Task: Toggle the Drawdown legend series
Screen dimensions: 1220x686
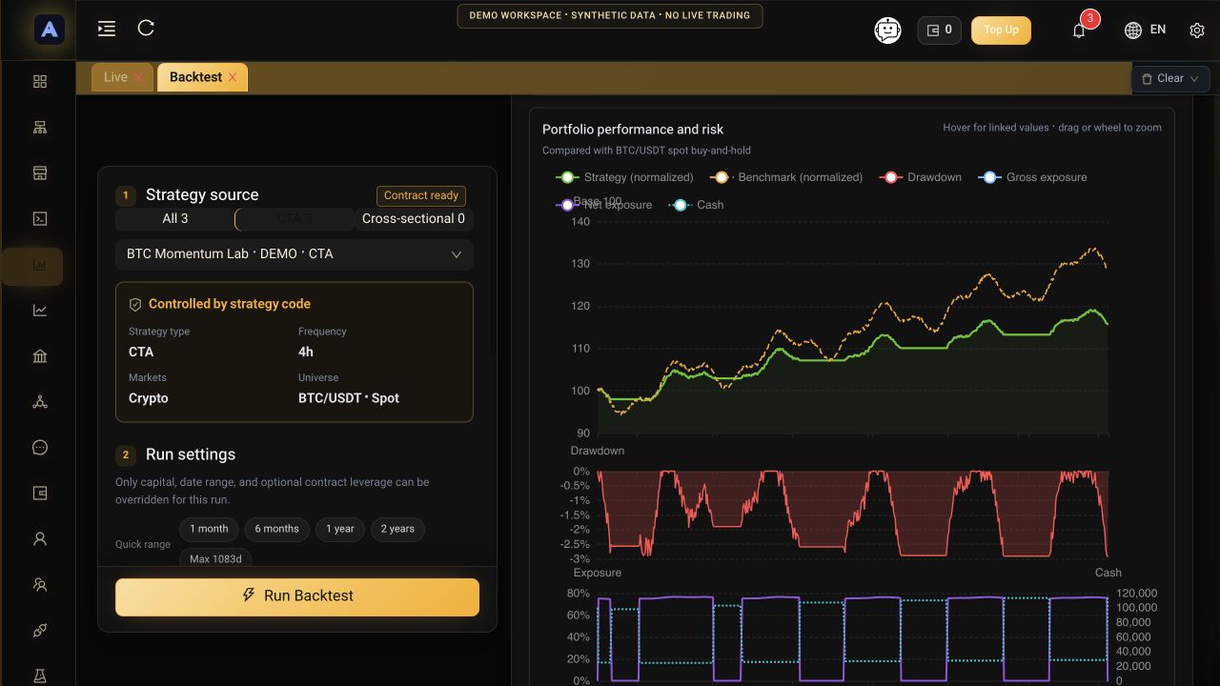Action: pos(921,177)
